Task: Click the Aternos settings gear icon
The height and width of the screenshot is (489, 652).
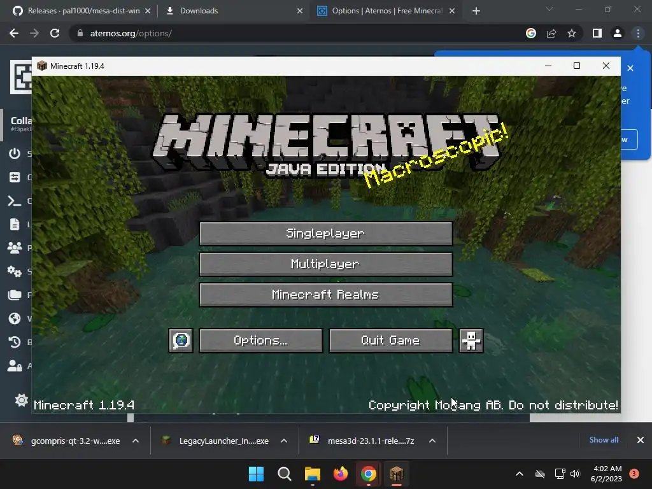Action: pyautogui.click(x=21, y=400)
